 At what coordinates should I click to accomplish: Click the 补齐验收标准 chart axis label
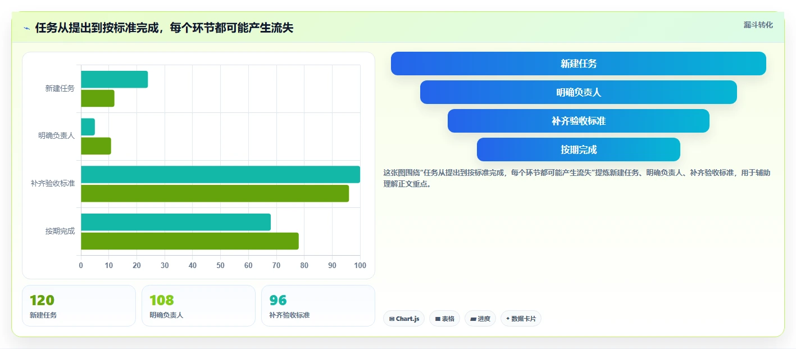coord(53,184)
